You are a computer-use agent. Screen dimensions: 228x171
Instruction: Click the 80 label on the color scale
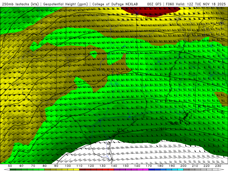[x=45, y=166]
